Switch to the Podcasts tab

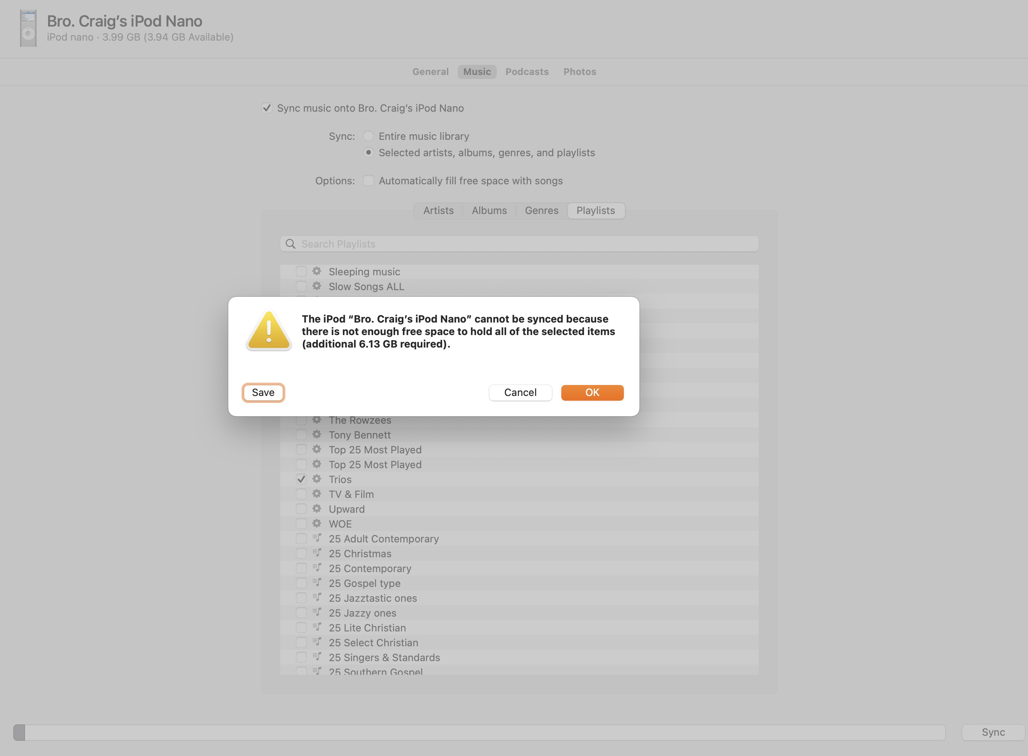tap(527, 72)
